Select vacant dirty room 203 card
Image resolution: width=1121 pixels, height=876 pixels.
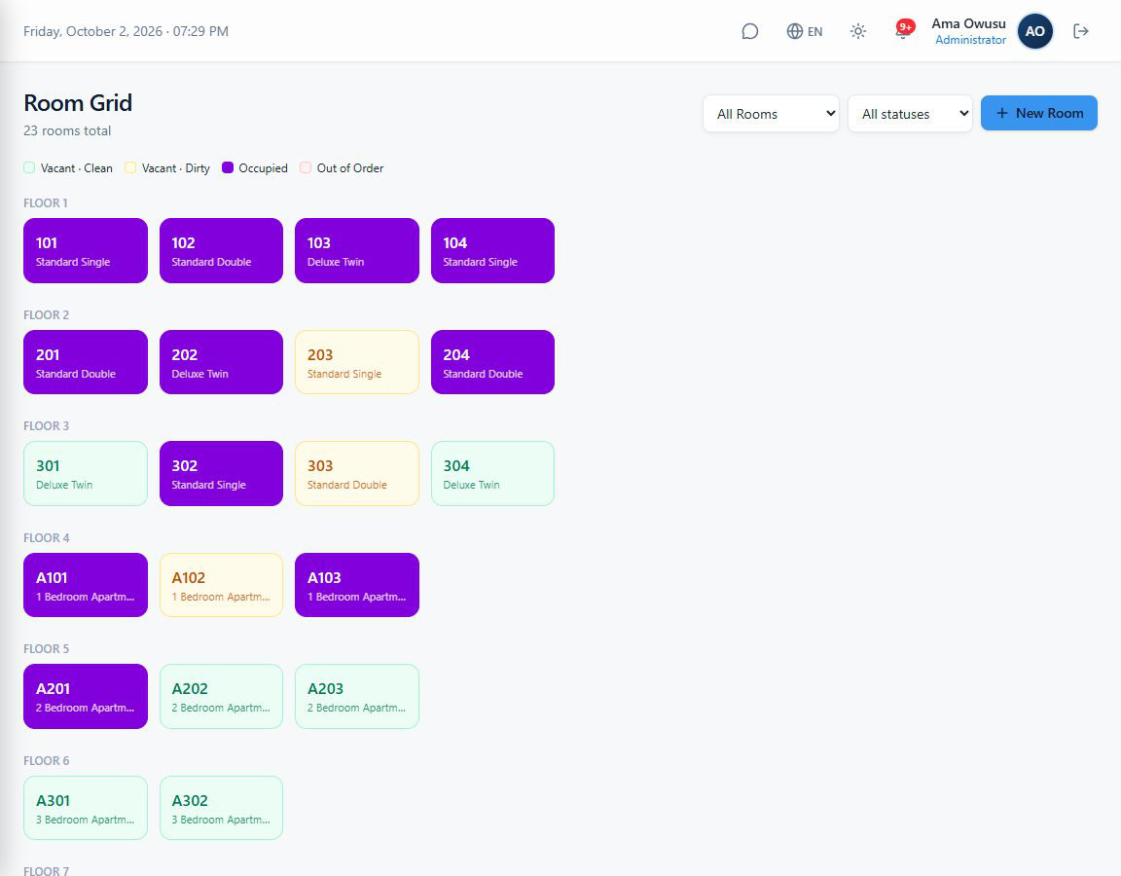point(357,362)
